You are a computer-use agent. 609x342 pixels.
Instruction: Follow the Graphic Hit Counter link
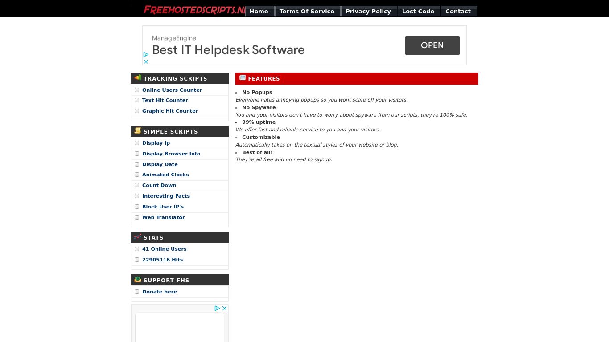pyautogui.click(x=170, y=111)
